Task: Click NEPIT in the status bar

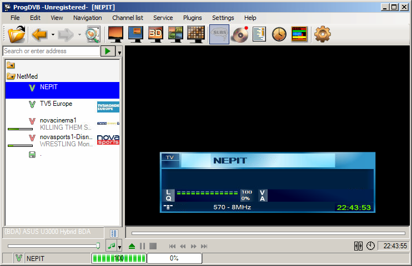Action: click(36, 259)
